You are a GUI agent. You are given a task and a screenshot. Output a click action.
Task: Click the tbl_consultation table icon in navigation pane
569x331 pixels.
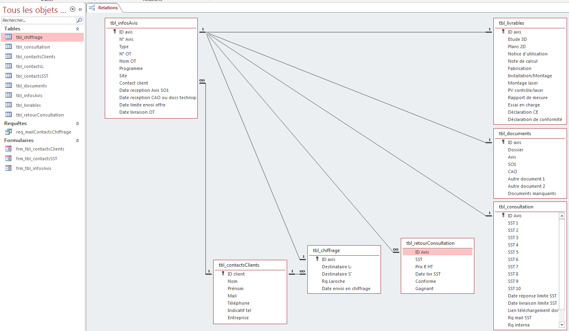point(8,47)
